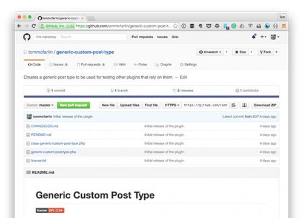Image resolution: width=303 pixels, height=218 pixels.
Task: Click the README.md file icon
Action: [x=28, y=135]
